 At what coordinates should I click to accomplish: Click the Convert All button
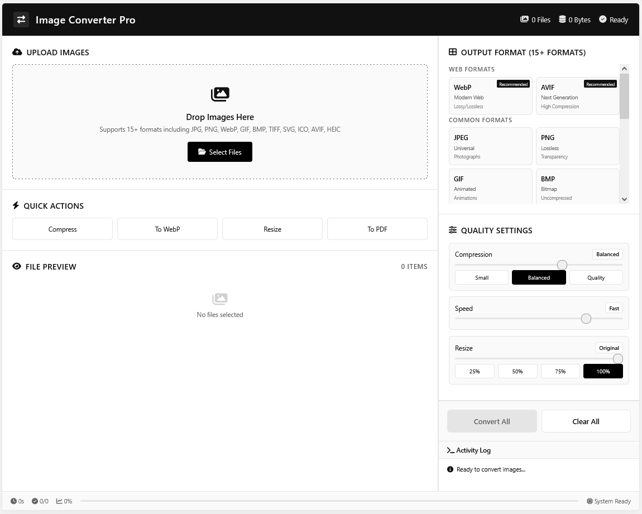492,421
